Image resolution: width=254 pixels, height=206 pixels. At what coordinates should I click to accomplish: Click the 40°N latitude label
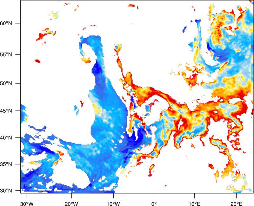click(x=6, y=138)
